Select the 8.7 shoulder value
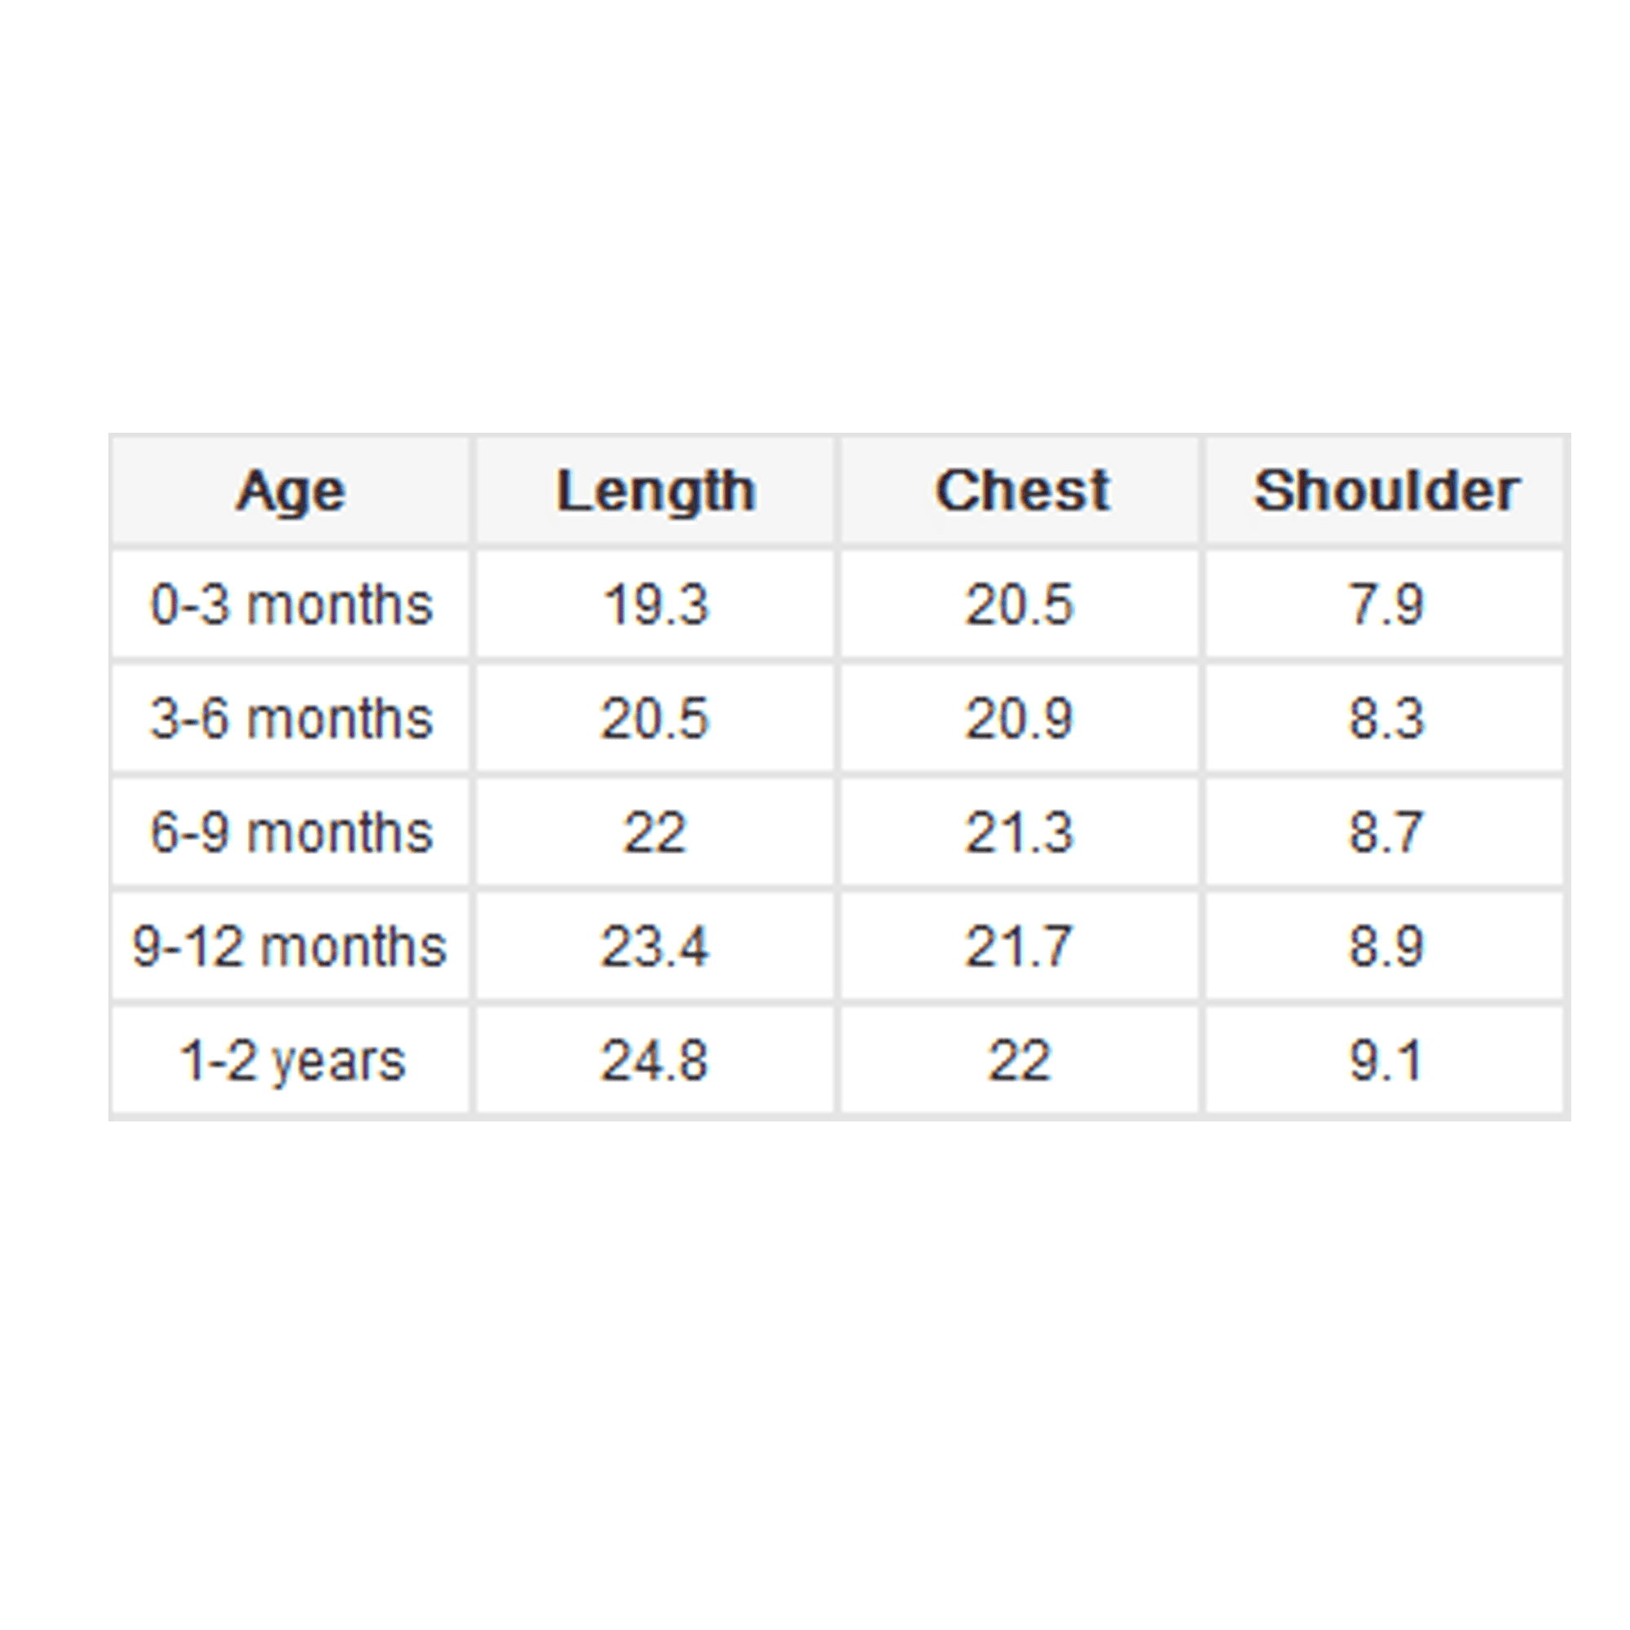Screen dimensions: 1630x1630 click(x=1386, y=832)
